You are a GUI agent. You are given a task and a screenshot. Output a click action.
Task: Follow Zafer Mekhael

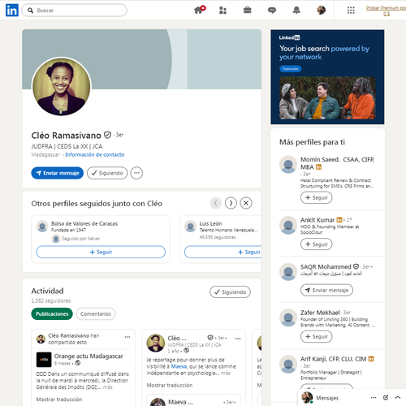point(317,337)
